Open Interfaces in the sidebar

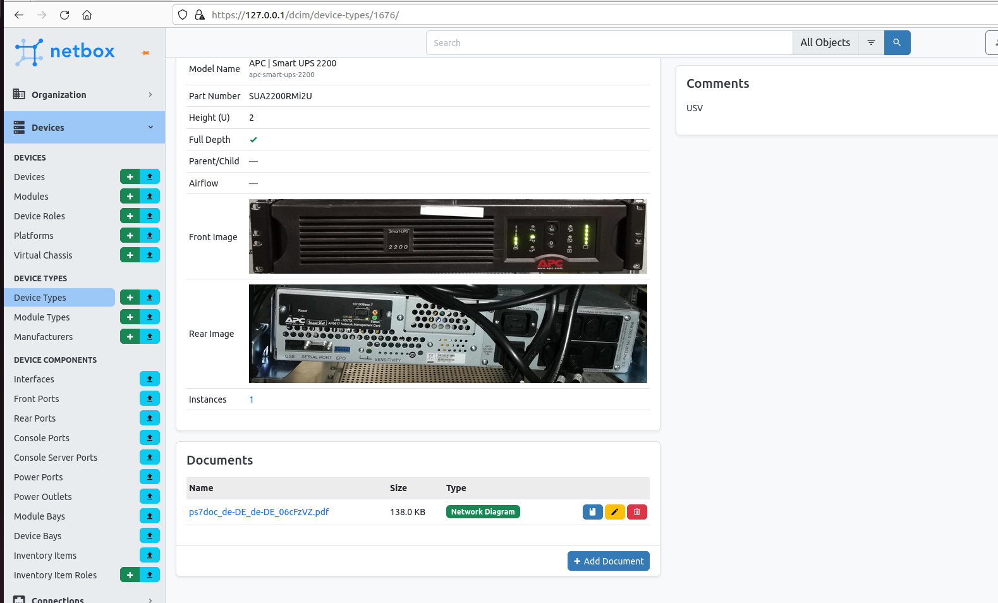click(34, 379)
